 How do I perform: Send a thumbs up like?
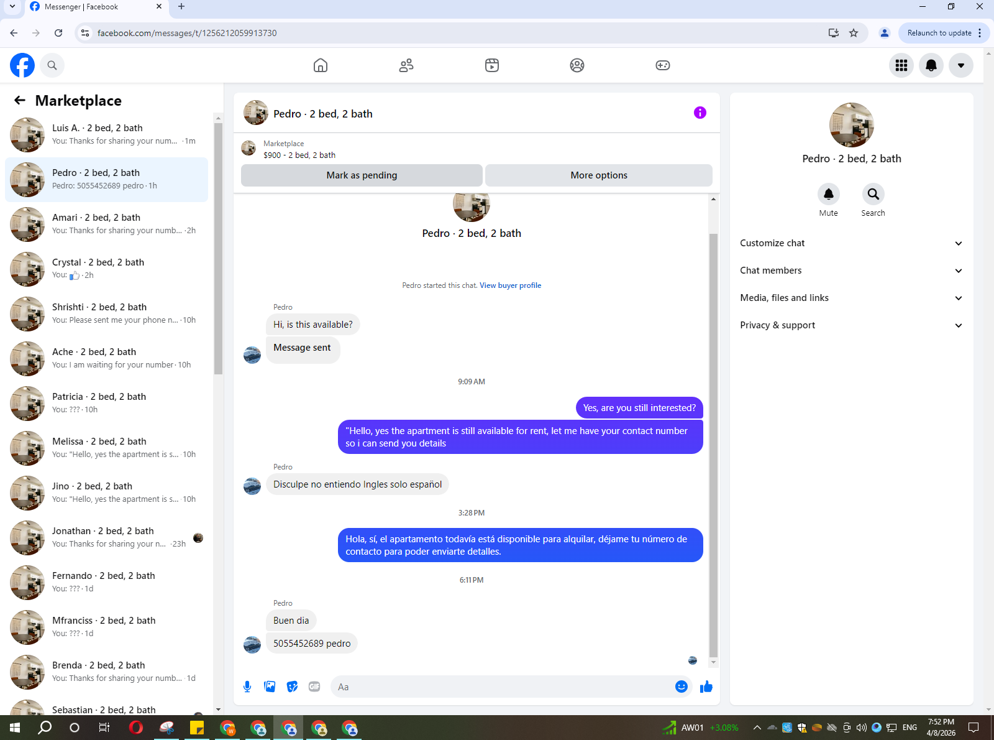coord(706,687)
